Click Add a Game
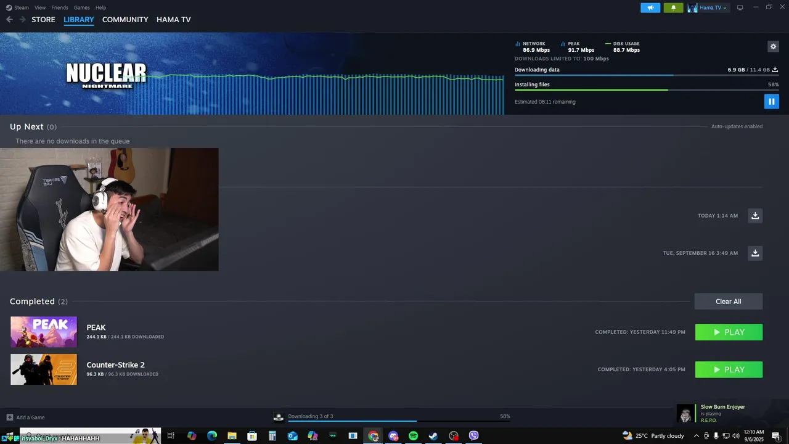This screenshot has height=444, width=789. [25, 417]
